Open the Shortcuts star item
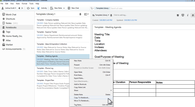 [x=9, y=19]
